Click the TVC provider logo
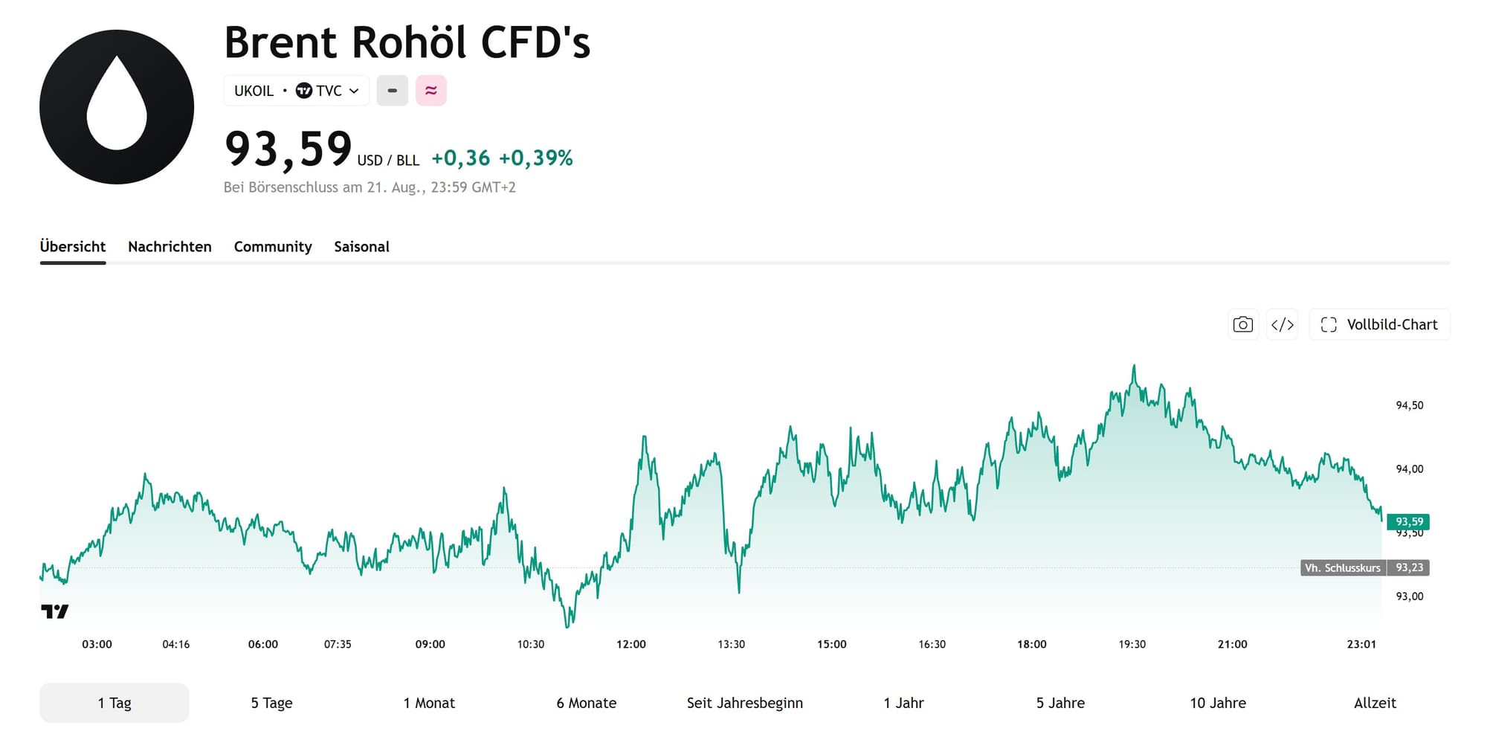The image size is (1487, 734). pyautogui.click(x=304, y=91)
